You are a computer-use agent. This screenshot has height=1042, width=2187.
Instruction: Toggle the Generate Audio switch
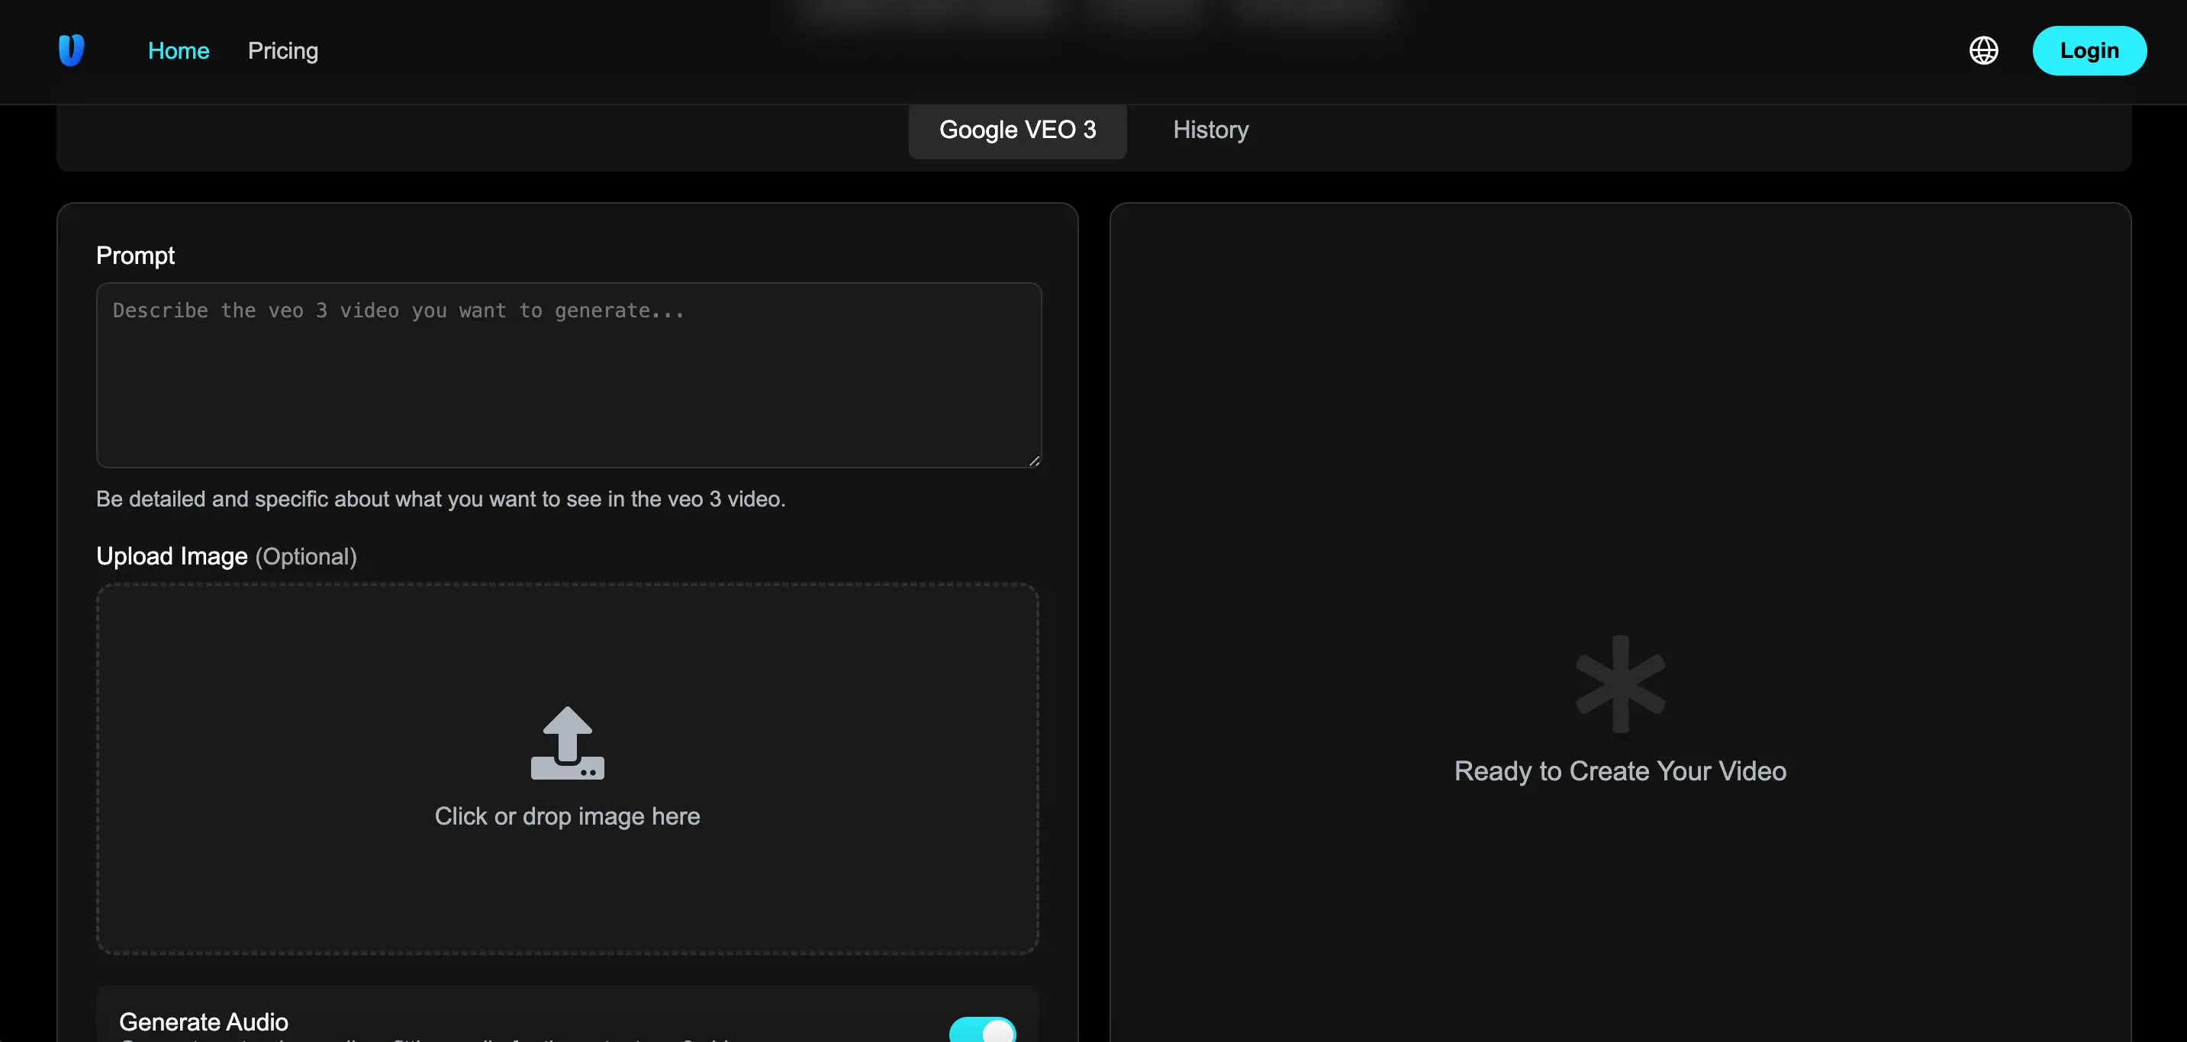(982, 1028)
